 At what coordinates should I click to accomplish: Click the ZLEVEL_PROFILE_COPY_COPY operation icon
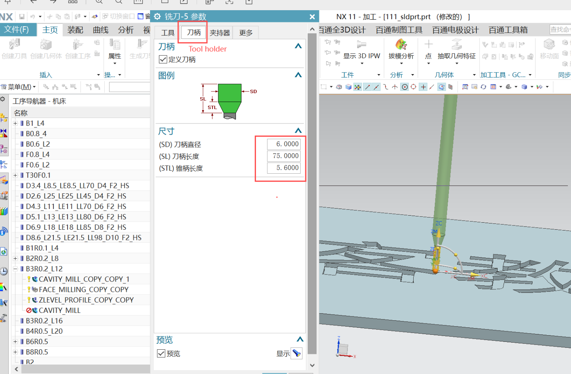point(35,300)
